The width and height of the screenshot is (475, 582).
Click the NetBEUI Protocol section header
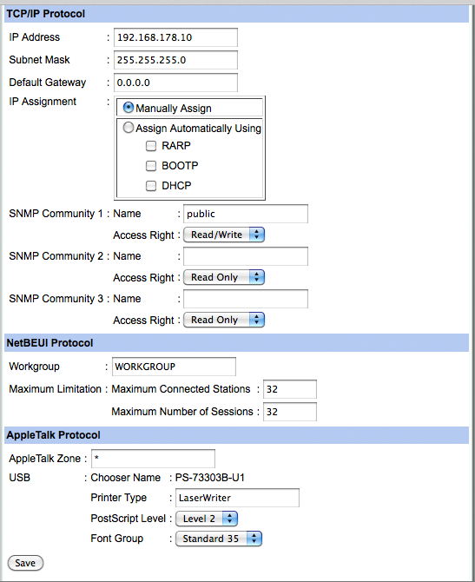[x=237, y=343]
